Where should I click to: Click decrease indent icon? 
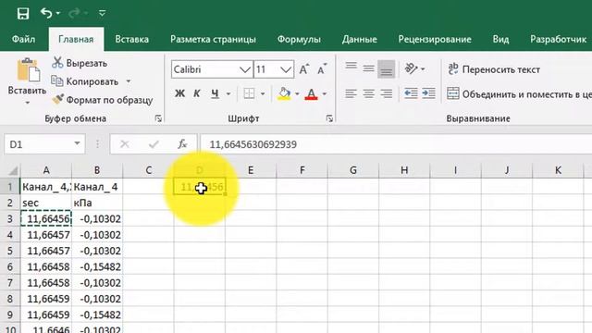point(411,93)
